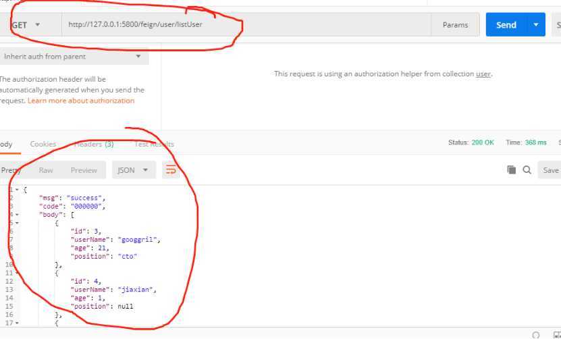Select the Preview view mode
This screenshot has height=339, width=561.
tap(84, 170)
